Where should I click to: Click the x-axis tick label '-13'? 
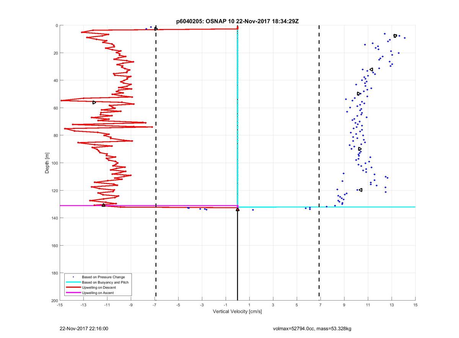click(x=83, y=305)
